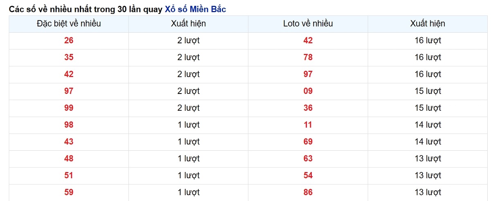Screen dimensions: 491x201
Task: Select special number 99
Action: [x=69, y=108]
